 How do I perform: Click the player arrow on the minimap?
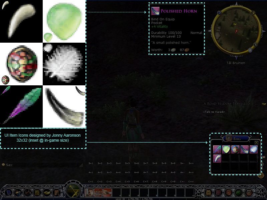[x=236, y=31]
